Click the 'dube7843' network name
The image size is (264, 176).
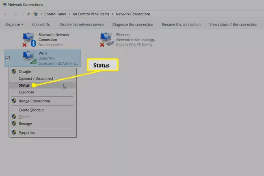click(47, 58)
